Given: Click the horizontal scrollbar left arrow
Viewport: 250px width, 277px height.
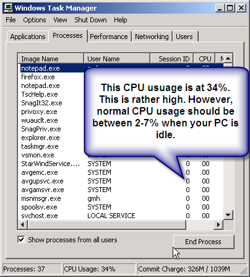Looking at the screenshot, I should point(23,224).
